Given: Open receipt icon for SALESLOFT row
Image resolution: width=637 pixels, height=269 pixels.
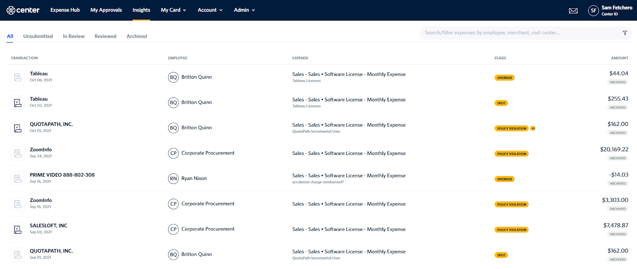Looking at the screenshot, I should click(18, 229).
